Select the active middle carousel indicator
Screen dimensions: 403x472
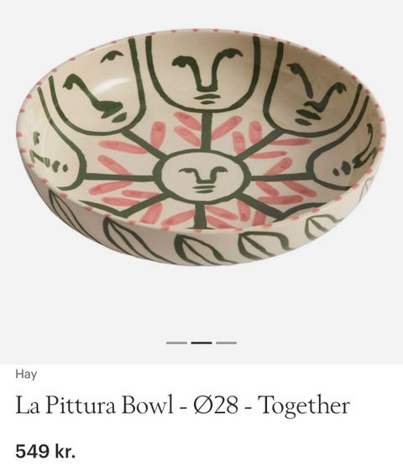click(x=201, y=343)
